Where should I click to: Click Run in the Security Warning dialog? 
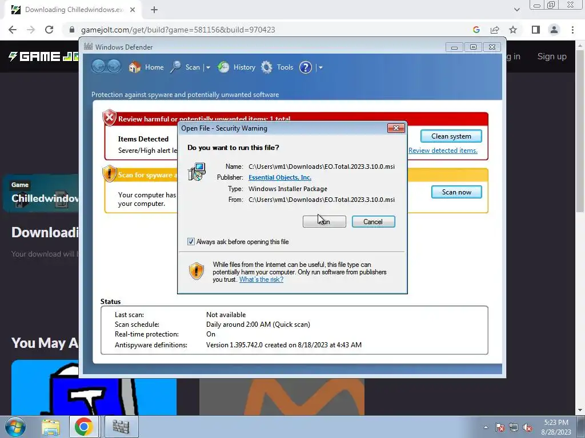[x=324, y=222]
